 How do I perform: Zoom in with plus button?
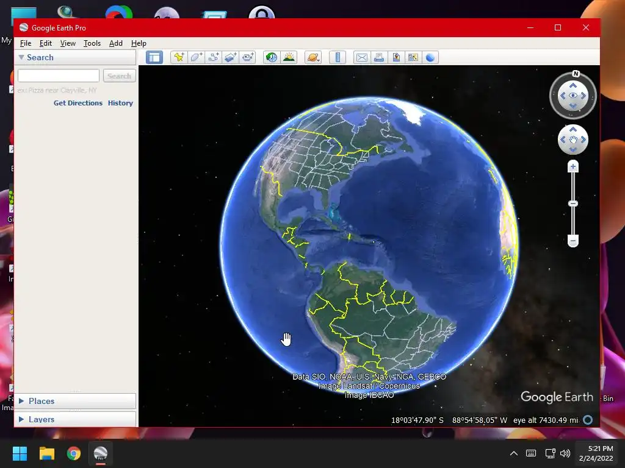573,166
